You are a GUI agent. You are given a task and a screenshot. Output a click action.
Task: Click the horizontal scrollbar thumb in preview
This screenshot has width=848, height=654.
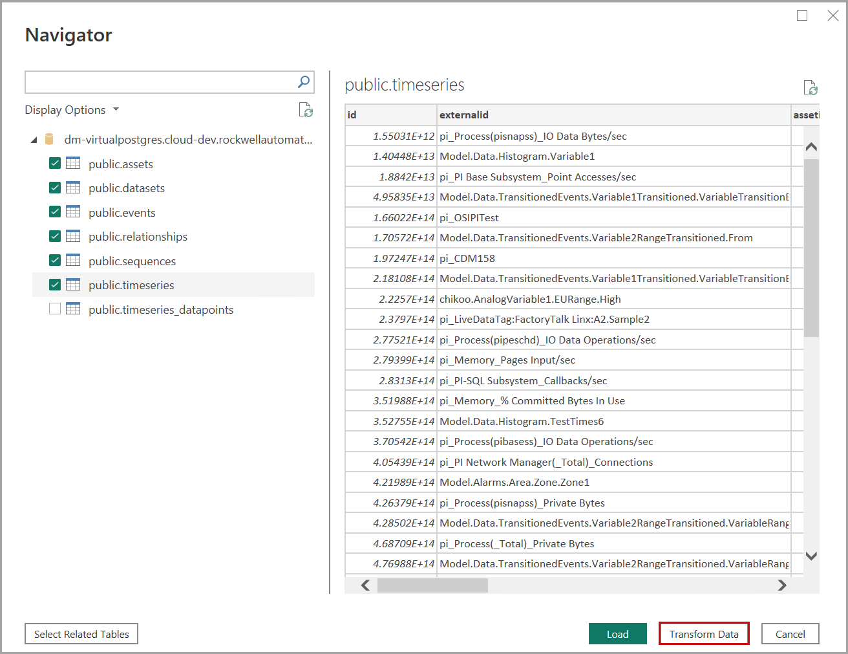[432, 585]
